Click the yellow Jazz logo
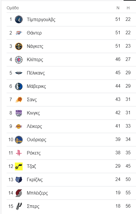 point(19,166)
